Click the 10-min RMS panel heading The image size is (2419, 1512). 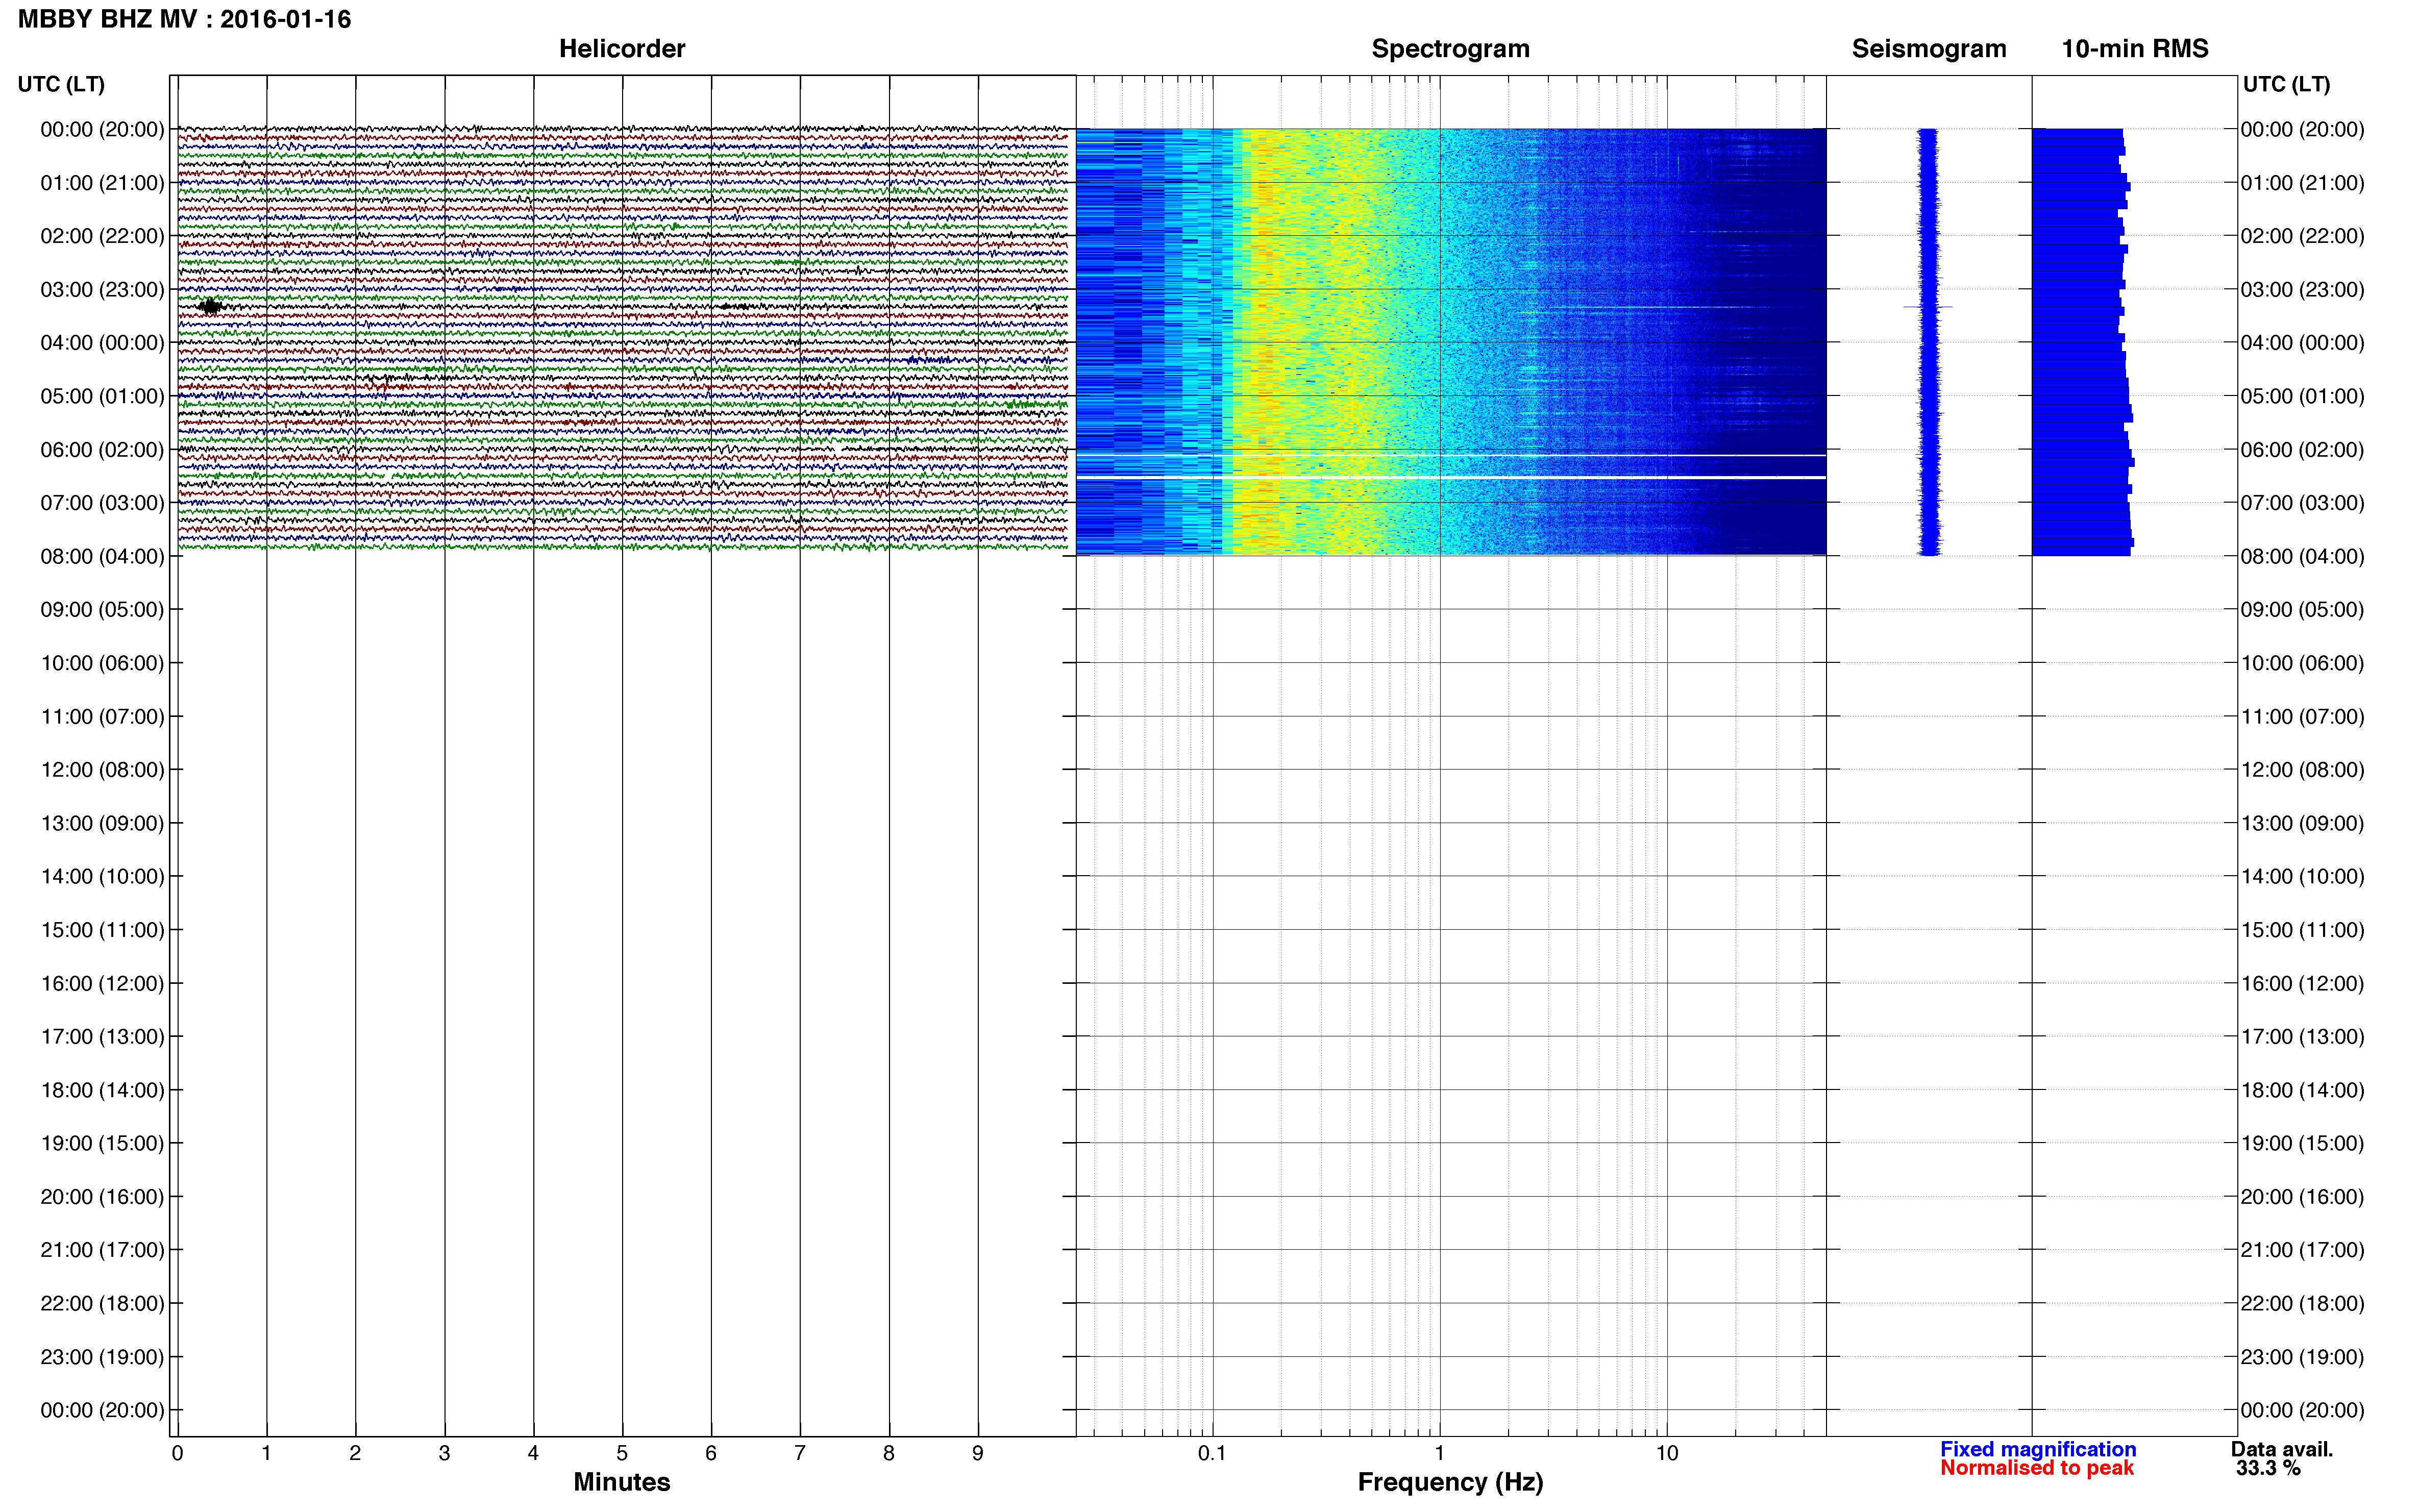[2134, 49]
